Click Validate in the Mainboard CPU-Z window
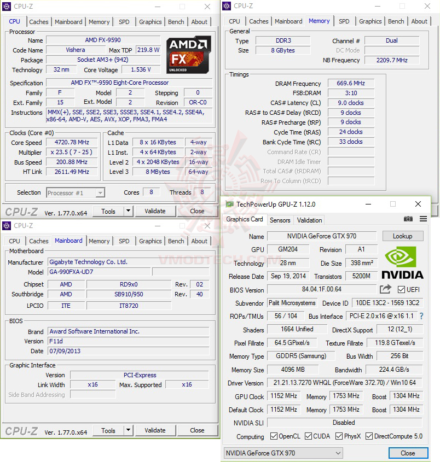The width and height of the screenshot is (440, 462). [x=155, y=430]
